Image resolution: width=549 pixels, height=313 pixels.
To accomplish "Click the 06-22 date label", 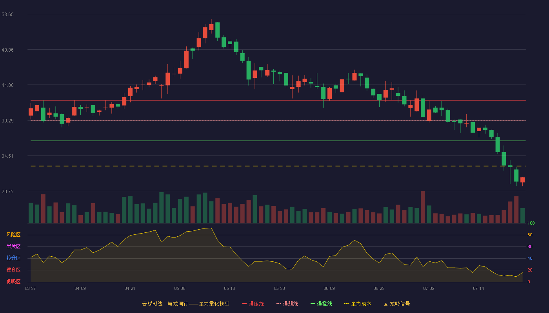I will click(379, 288).
